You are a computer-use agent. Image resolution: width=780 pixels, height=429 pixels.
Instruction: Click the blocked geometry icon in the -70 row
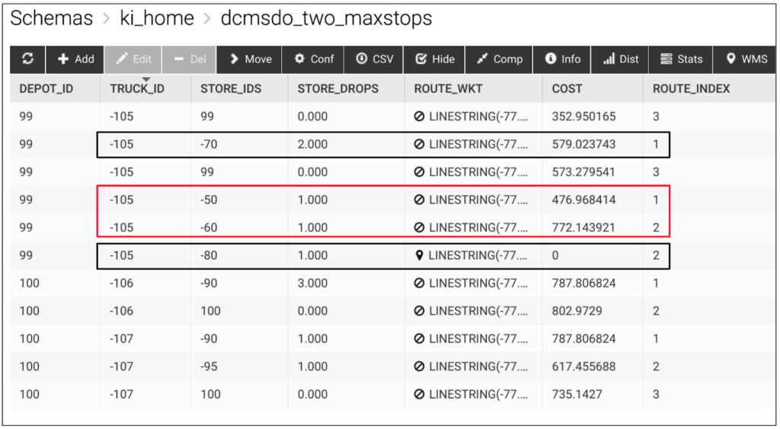(420, 144)
